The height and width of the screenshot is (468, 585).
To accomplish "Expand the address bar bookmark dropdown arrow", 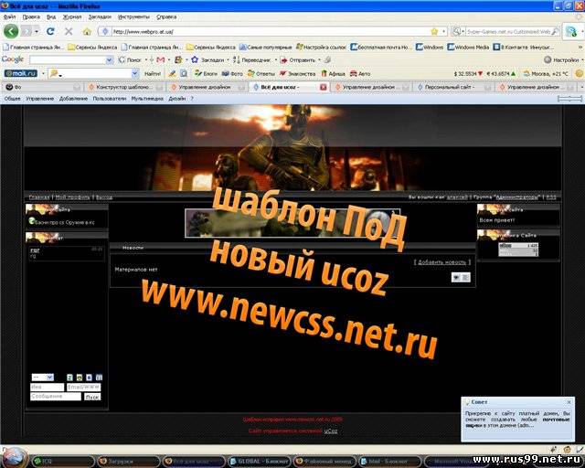I will point(443,32).
